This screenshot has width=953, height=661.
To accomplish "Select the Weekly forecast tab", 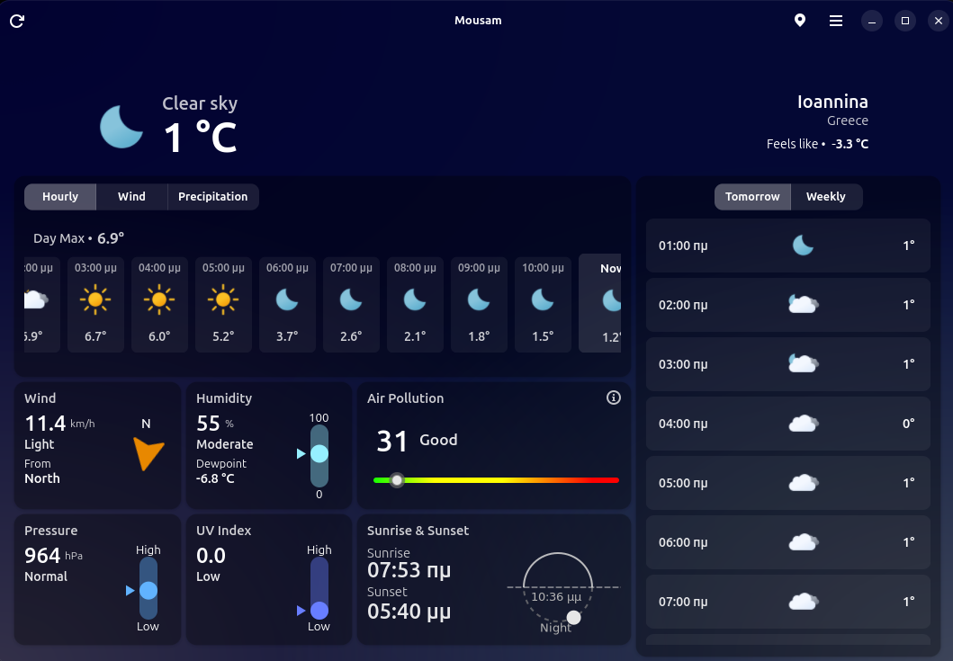I will point(825,197).
